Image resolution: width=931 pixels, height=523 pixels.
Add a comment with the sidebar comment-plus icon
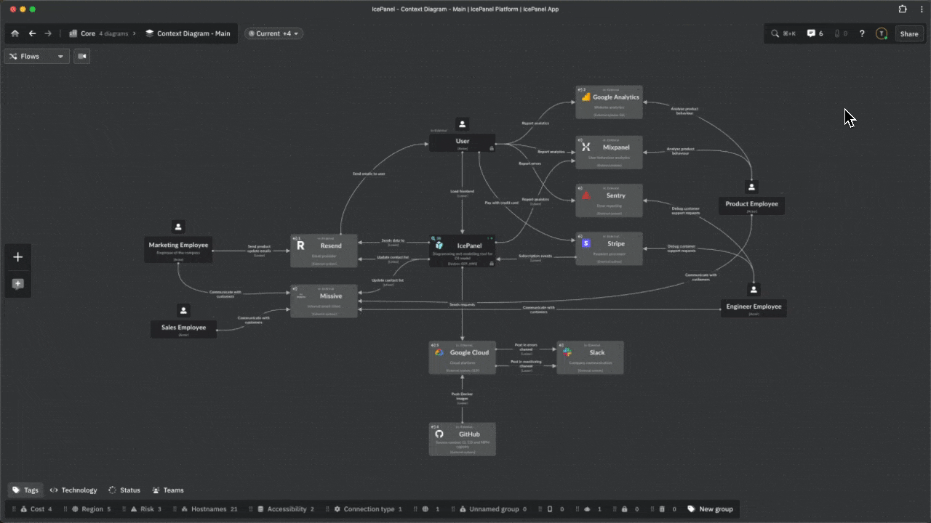18,284
